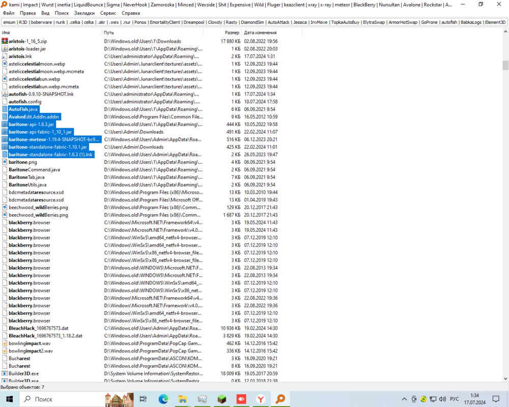Open the volume speaker tray icon
This screenshot has width=509, height=407.
pyautogui.click(x=442, y=399)
